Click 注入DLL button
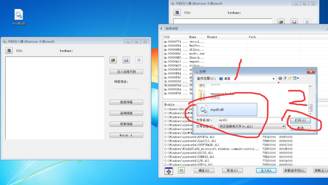The height and width of the screenshot is (185, 328). 266,170
